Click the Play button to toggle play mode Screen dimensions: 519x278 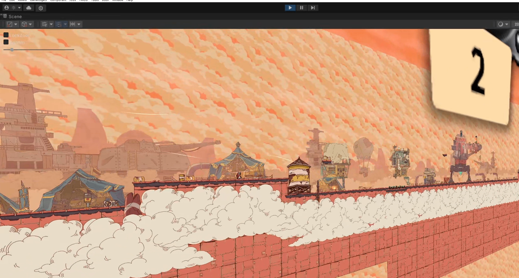[290, 8]
